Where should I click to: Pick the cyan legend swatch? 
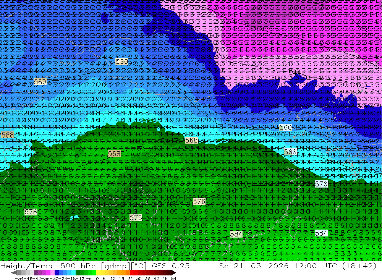click(x=73, y=273)
